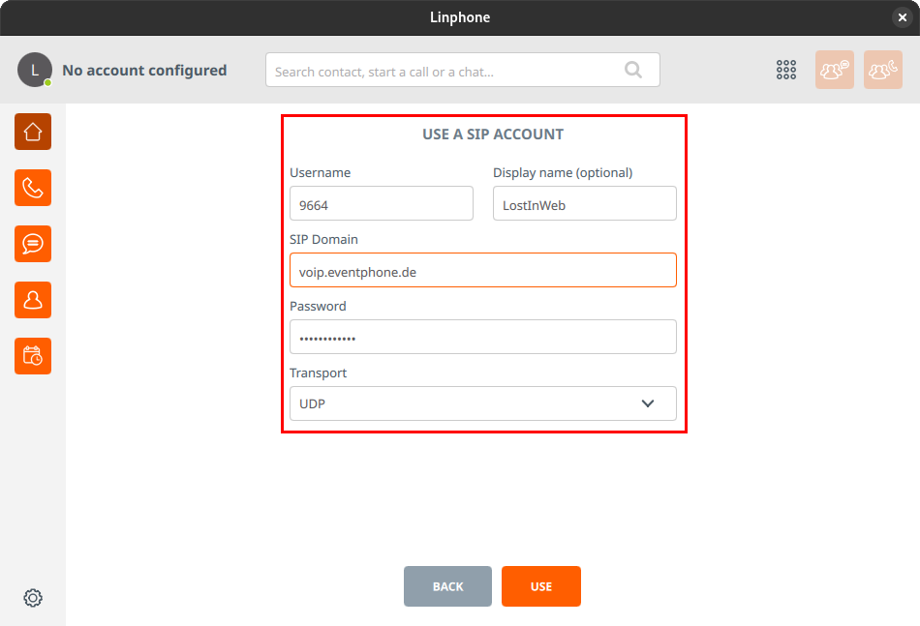This screenshot has height=626, width=920.
Task: Open the chat conversations icon
Action: (33, 244)
